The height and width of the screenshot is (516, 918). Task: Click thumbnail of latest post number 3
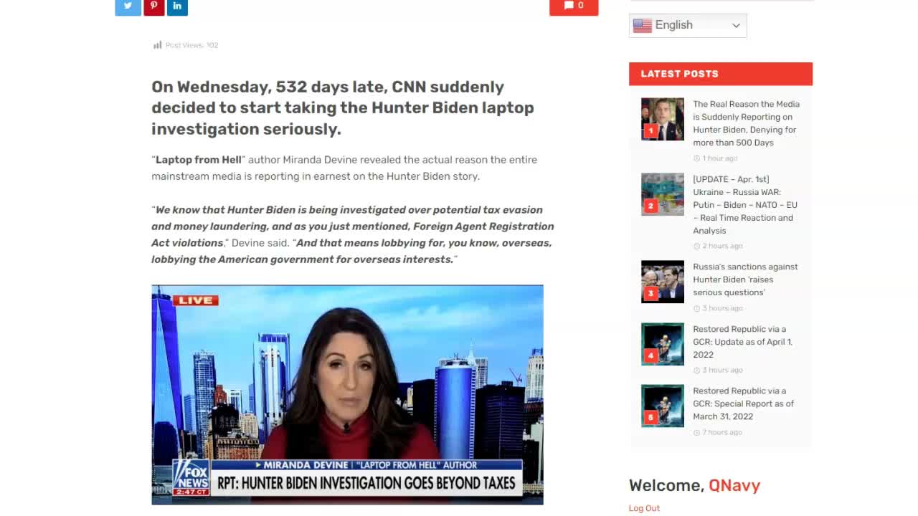(x=663, y=282)
